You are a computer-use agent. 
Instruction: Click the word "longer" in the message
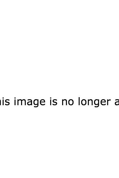click(x=94, y=102)
